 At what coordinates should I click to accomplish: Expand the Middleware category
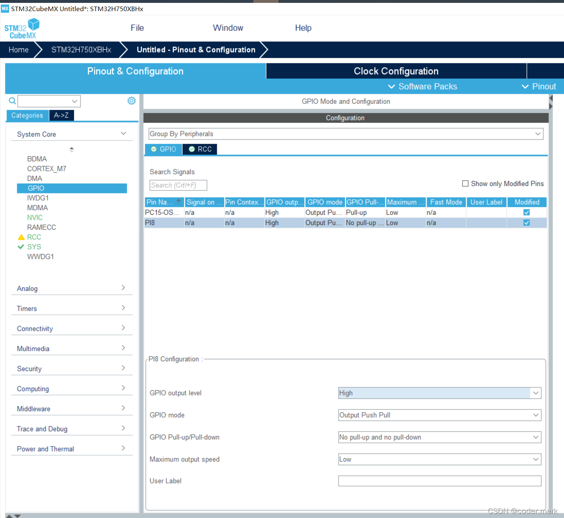[72, 409]
